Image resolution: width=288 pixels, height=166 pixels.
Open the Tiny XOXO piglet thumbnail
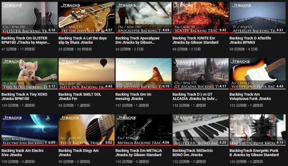pos(30,74)
